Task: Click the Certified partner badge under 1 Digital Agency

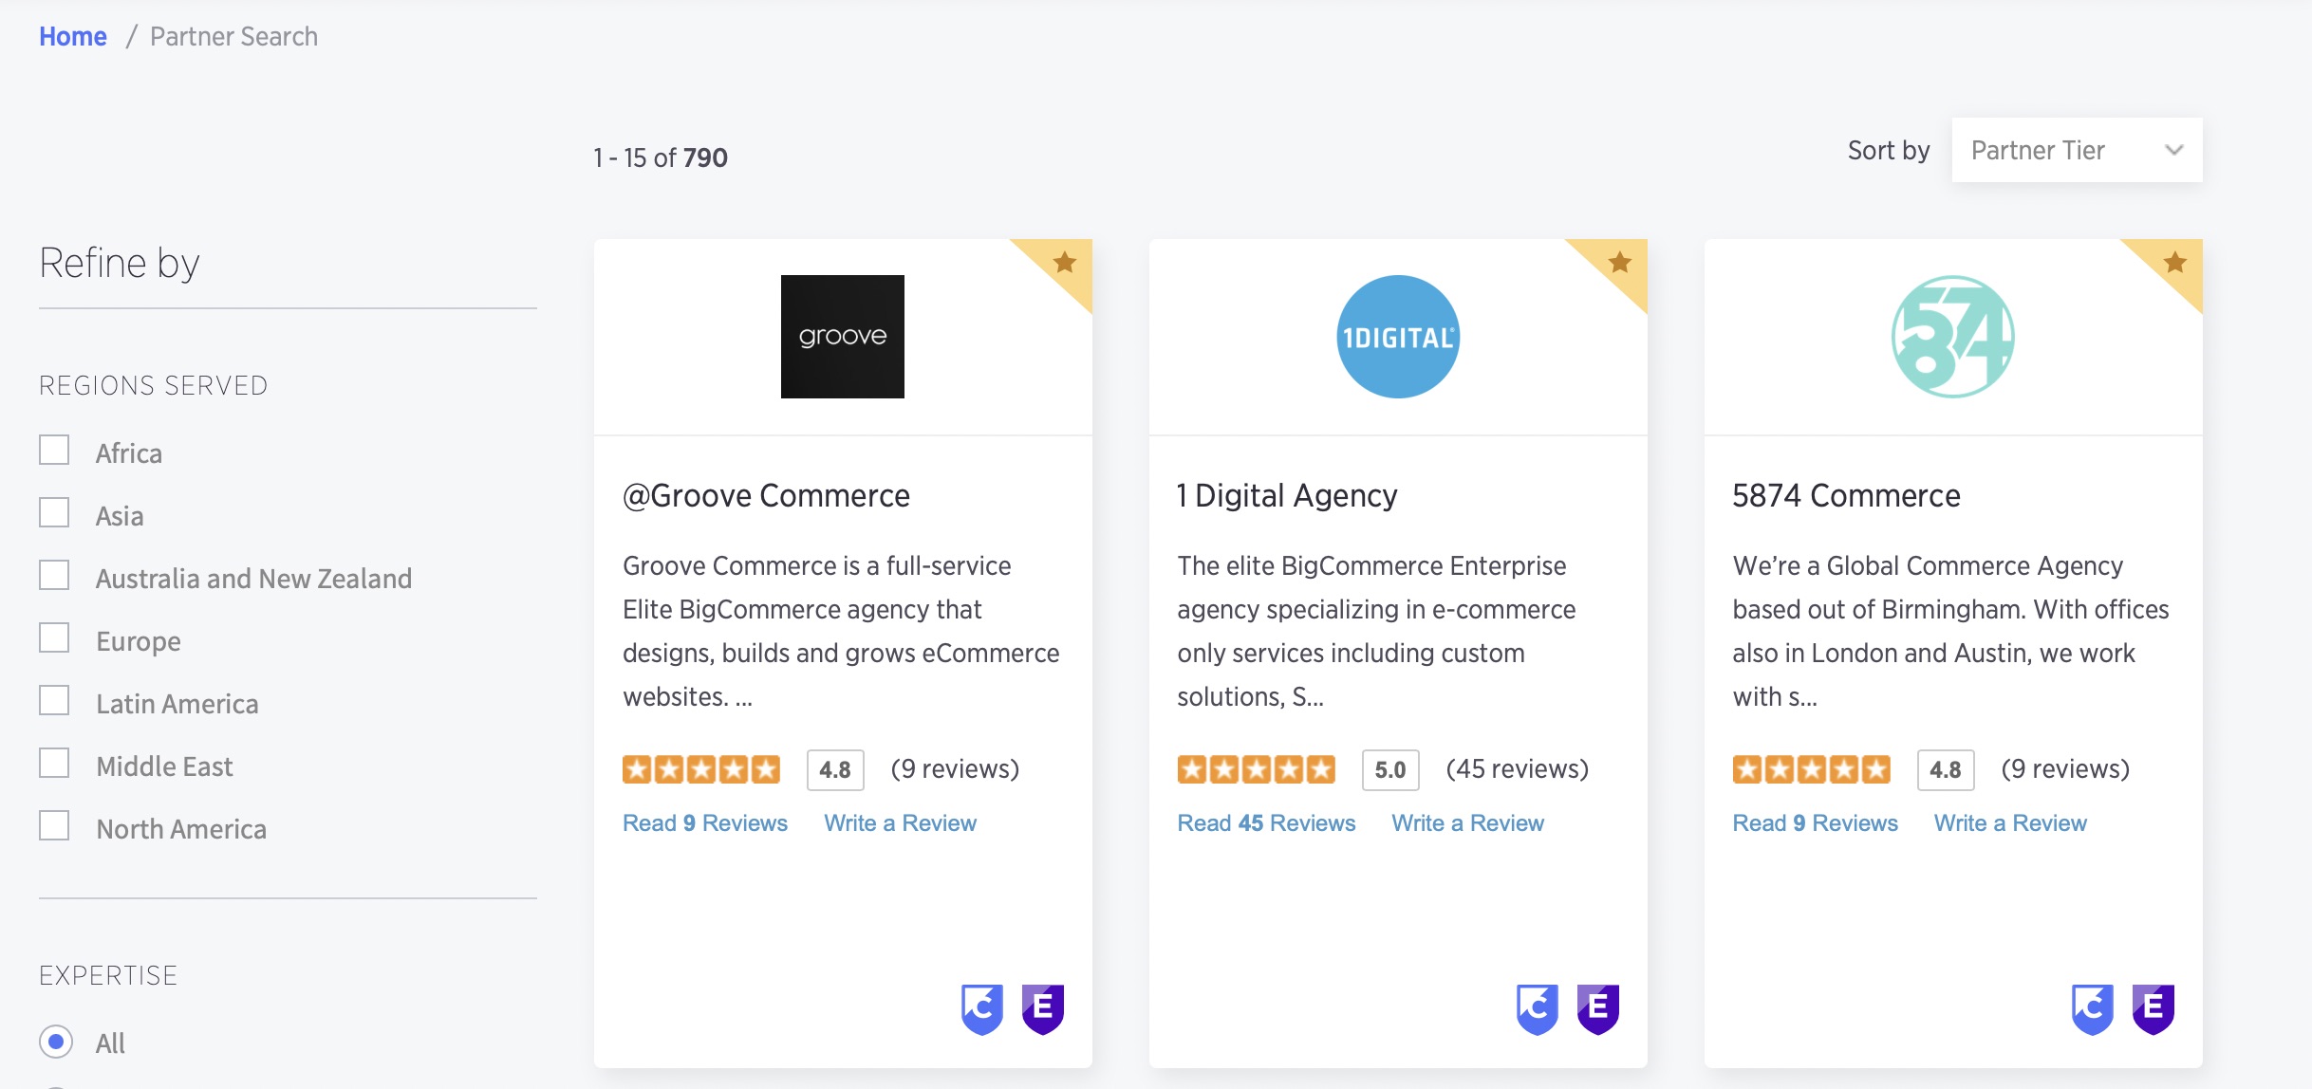Action: click(x=1538, y=1008)
